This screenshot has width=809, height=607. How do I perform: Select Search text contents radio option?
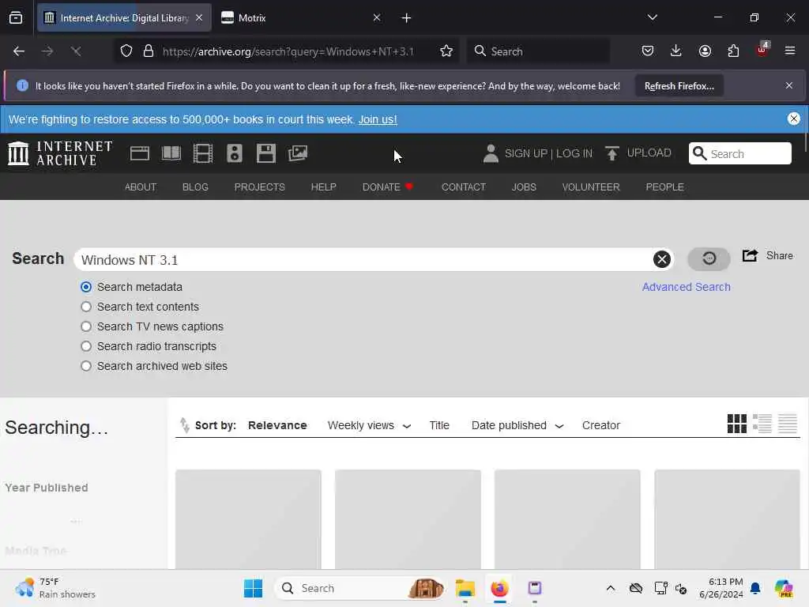tap(86, 307)
